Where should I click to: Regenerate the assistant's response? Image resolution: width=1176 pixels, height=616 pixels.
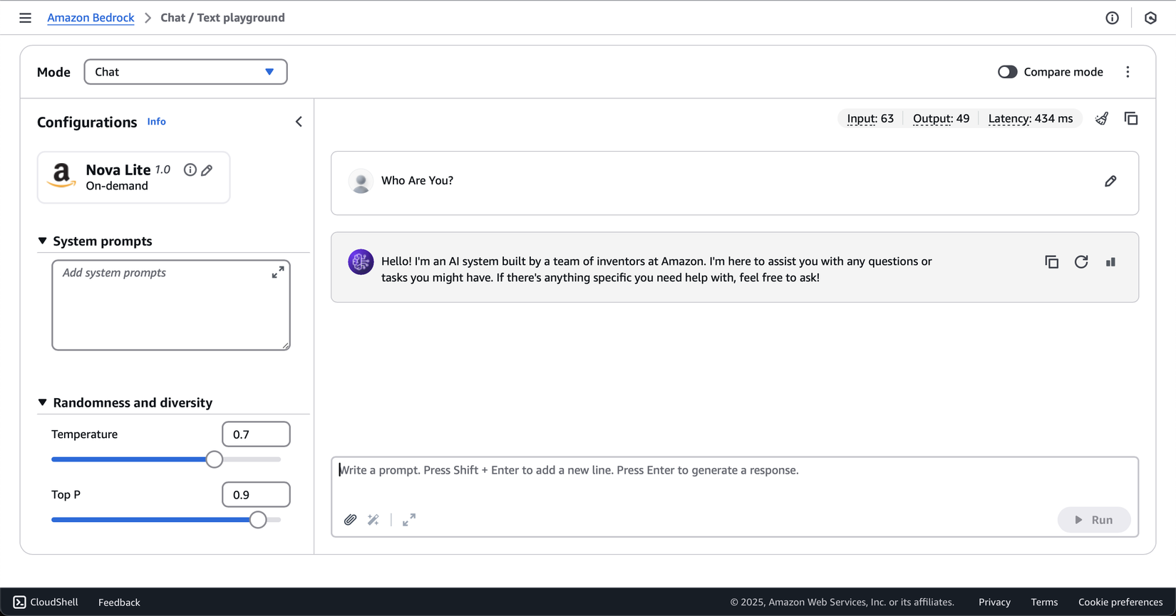(1081, 262)
